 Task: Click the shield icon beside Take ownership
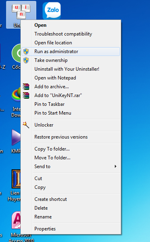26,60
